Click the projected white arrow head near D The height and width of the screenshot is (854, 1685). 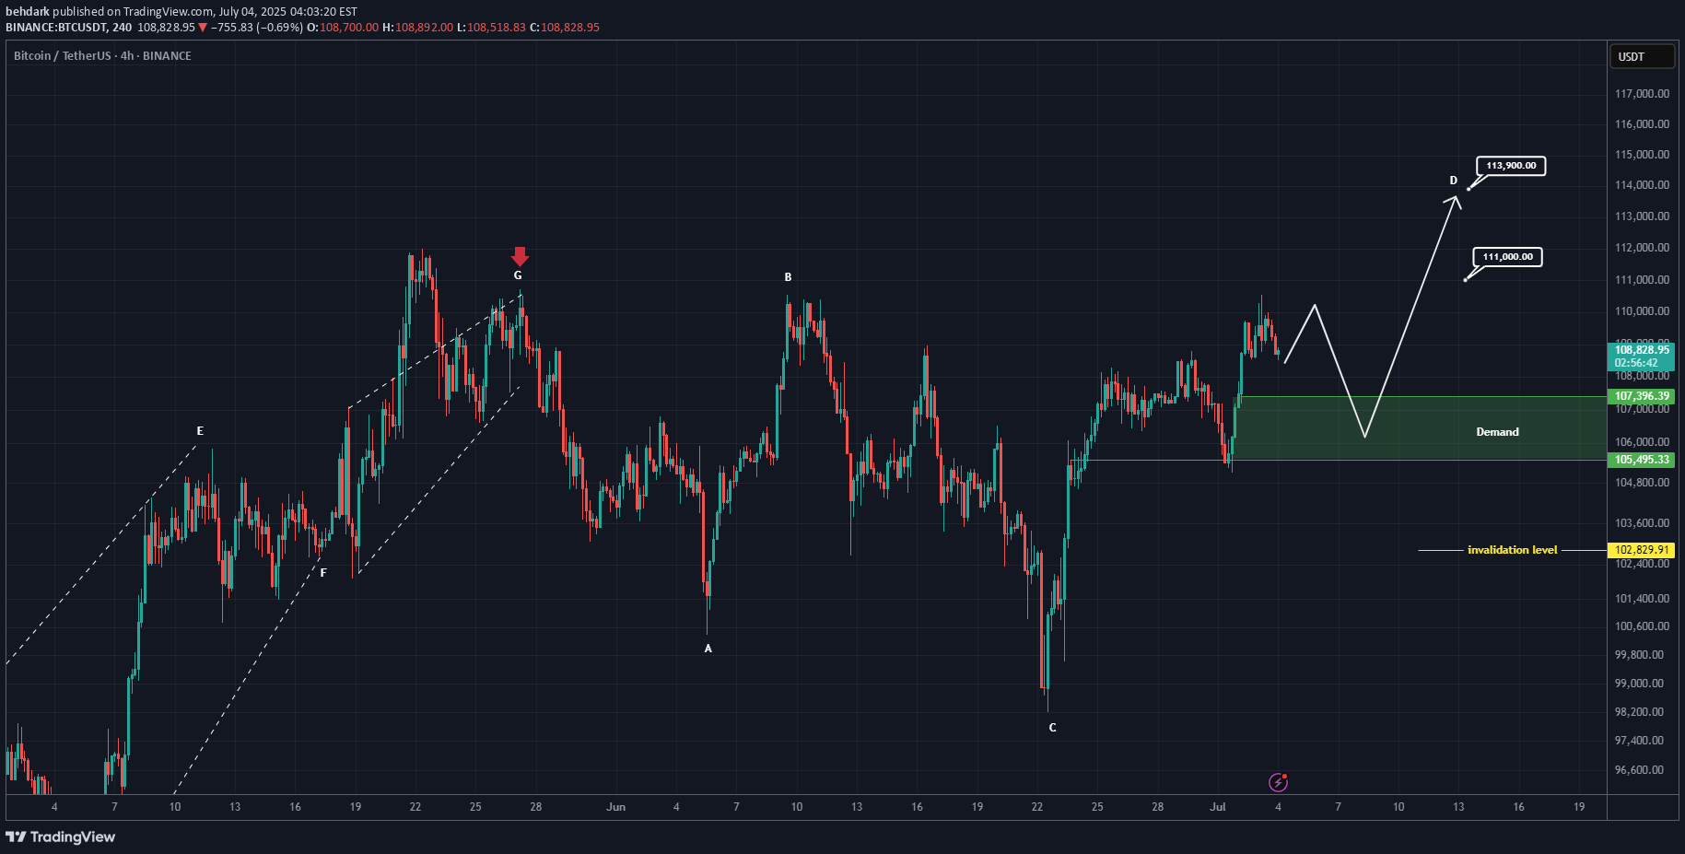[1455, 201]
